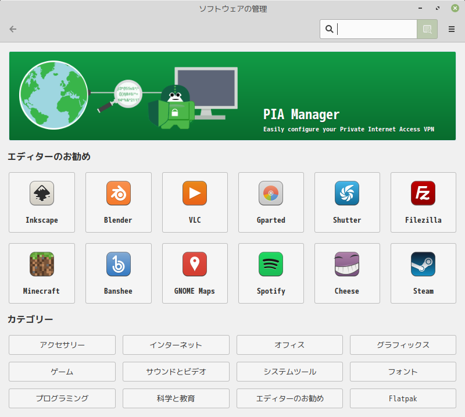Screen dimensions: 465x417
Task: Select the サウンドとビデオ category
Action: click(176, 372)
